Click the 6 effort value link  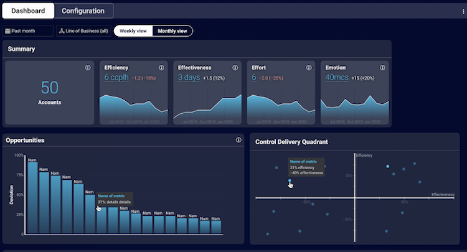(254, 78)
